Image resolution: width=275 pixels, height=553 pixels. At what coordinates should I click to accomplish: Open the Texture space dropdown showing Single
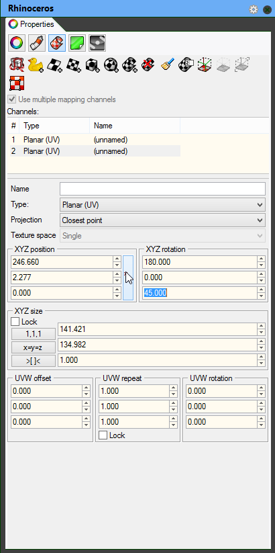tap(162, 236)
